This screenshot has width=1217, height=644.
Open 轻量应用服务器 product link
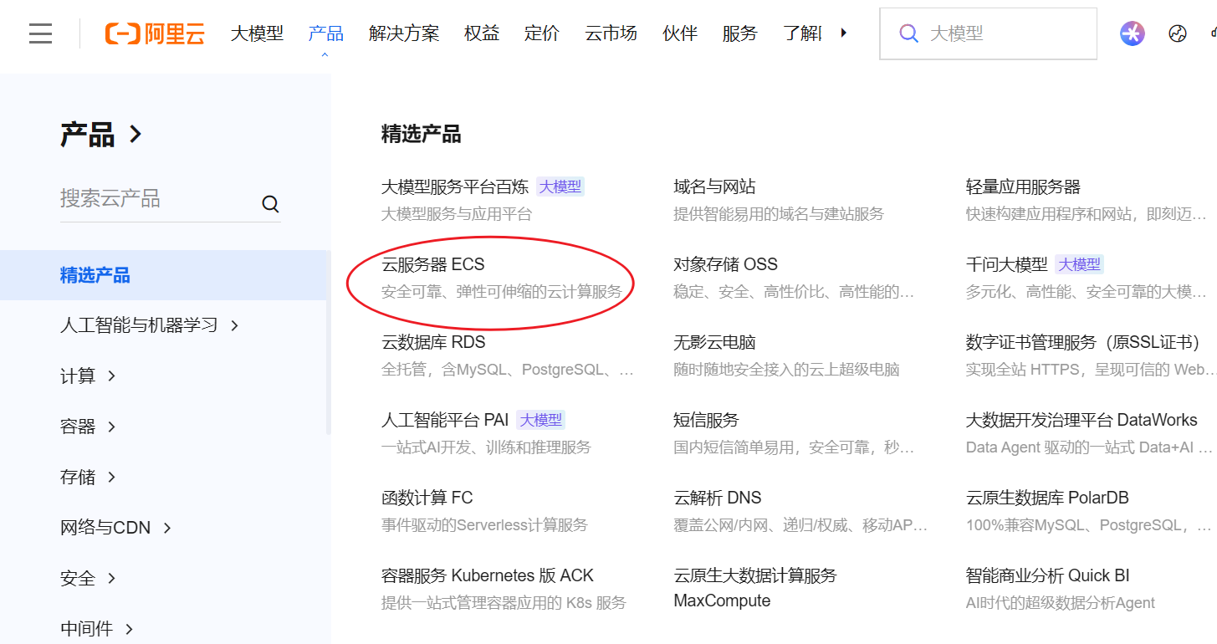click(1023, 187)
